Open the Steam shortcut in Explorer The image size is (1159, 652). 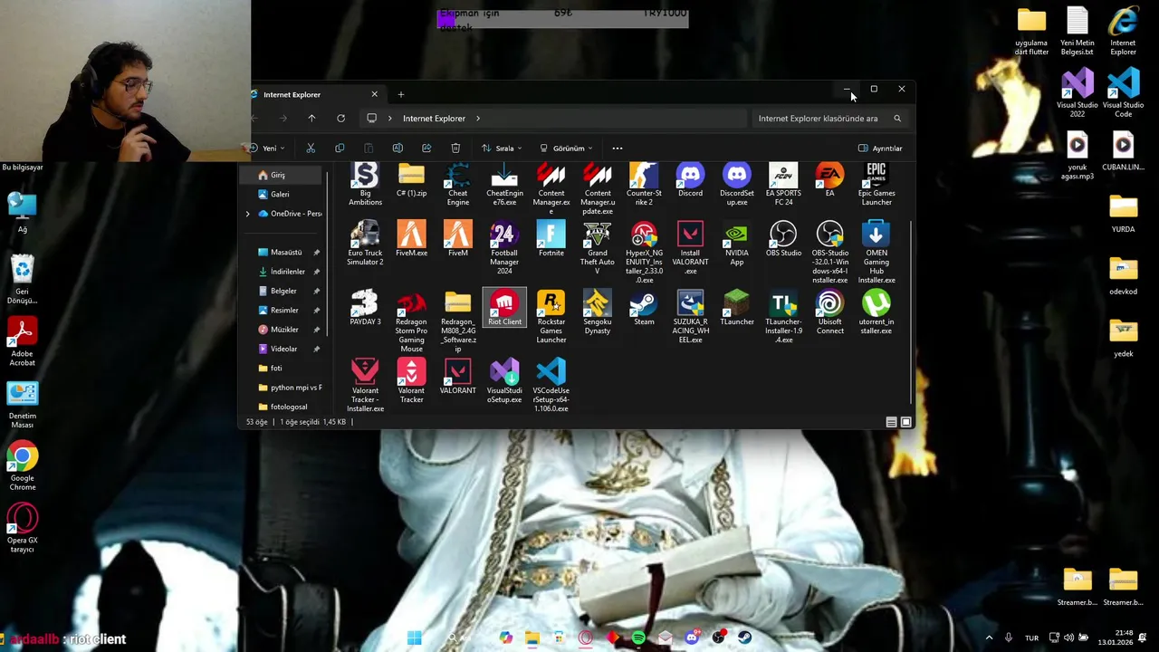point(644,309)
